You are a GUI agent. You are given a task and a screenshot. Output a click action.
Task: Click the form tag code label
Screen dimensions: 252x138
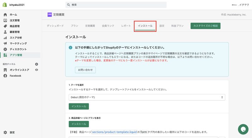144,132
